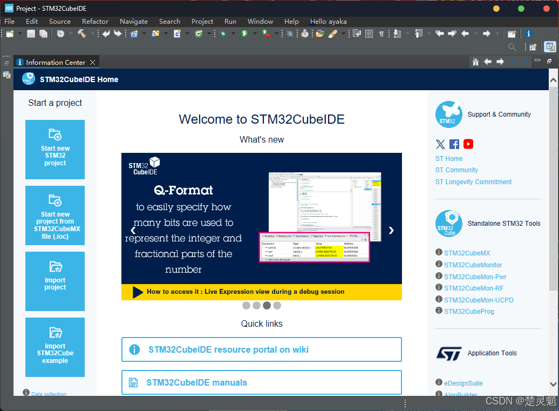Open dropdown beside highlighter Search icon
Screen dimensions: 559x411
pyautogui.click(x=343, y=33)
